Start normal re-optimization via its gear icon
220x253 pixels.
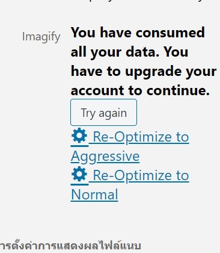coord(79,174)
